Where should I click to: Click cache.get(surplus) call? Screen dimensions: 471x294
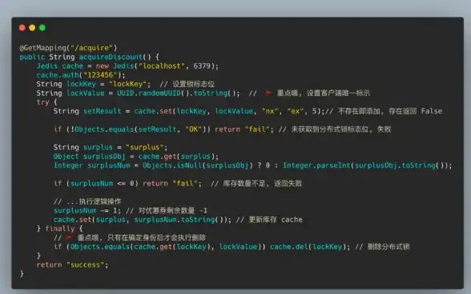point(176,156)
